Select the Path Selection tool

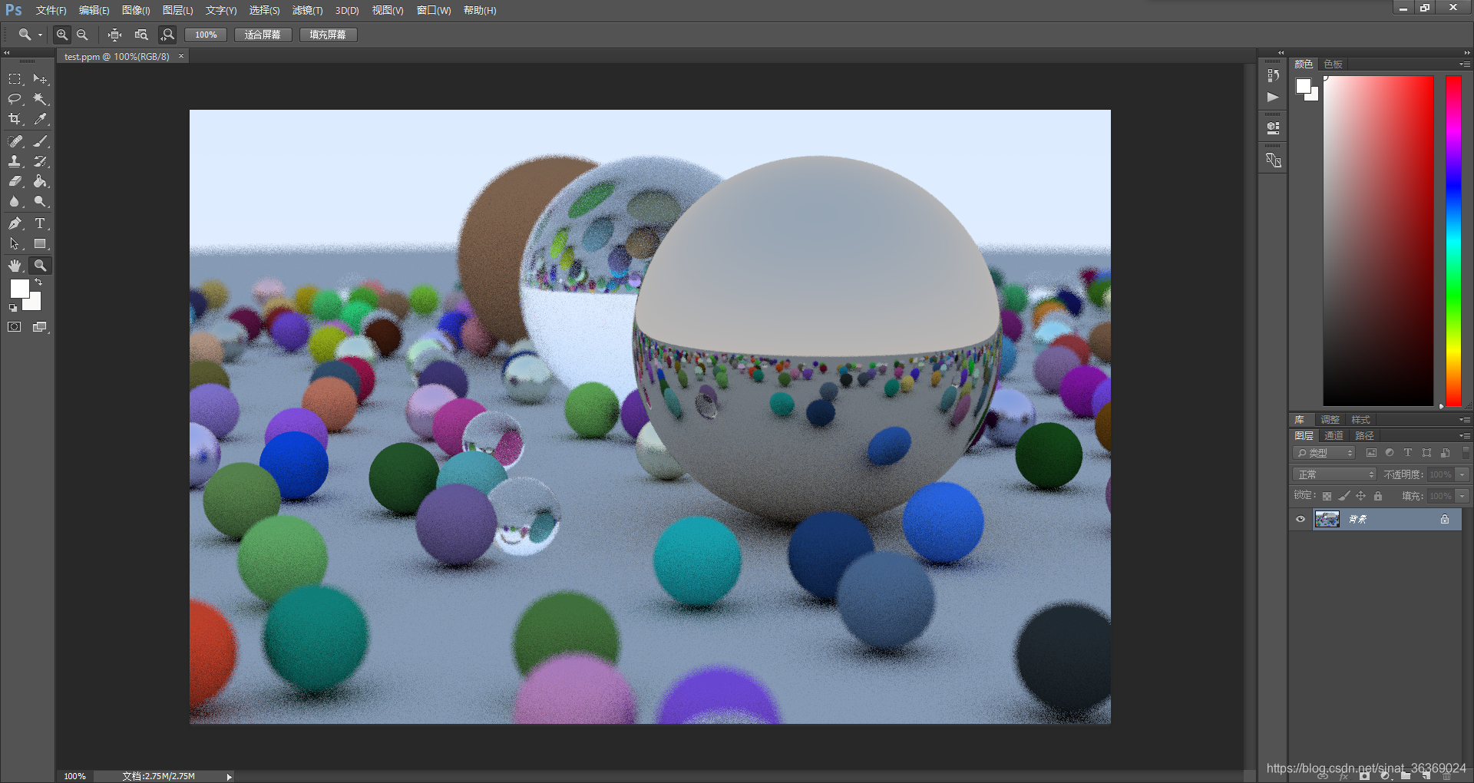pos(15,243)
